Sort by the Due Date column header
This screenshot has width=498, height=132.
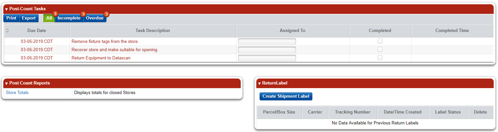click(x=37, y=31)
